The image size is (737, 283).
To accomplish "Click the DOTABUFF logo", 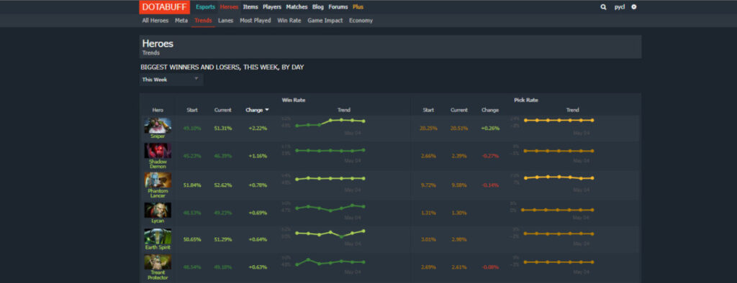I will coord(165,7).
